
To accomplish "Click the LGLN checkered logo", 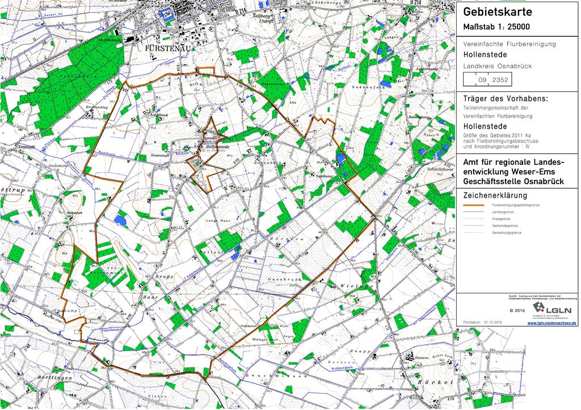I will (x=539, y=308).
